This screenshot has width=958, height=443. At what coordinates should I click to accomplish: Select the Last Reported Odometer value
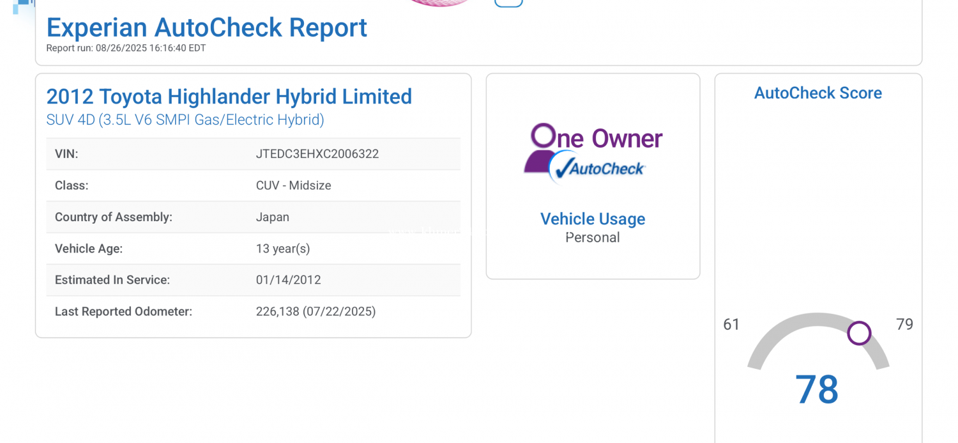pyautogui.click(x=316, y=312)
